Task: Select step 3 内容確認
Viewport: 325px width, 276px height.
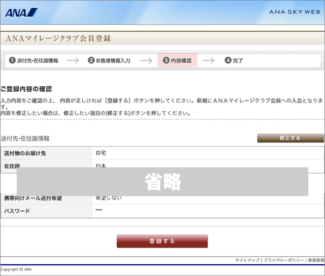Action: [177, 60]
